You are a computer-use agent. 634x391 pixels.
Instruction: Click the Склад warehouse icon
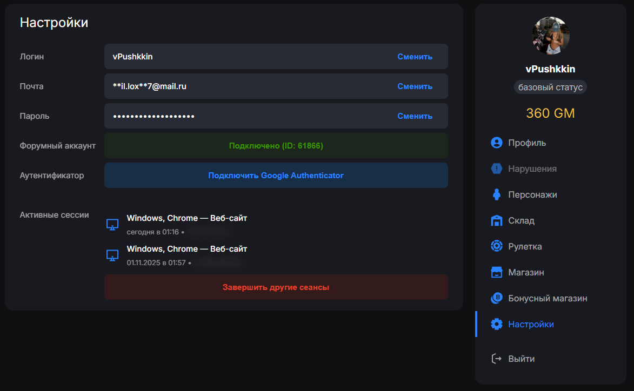pos(496,220)
